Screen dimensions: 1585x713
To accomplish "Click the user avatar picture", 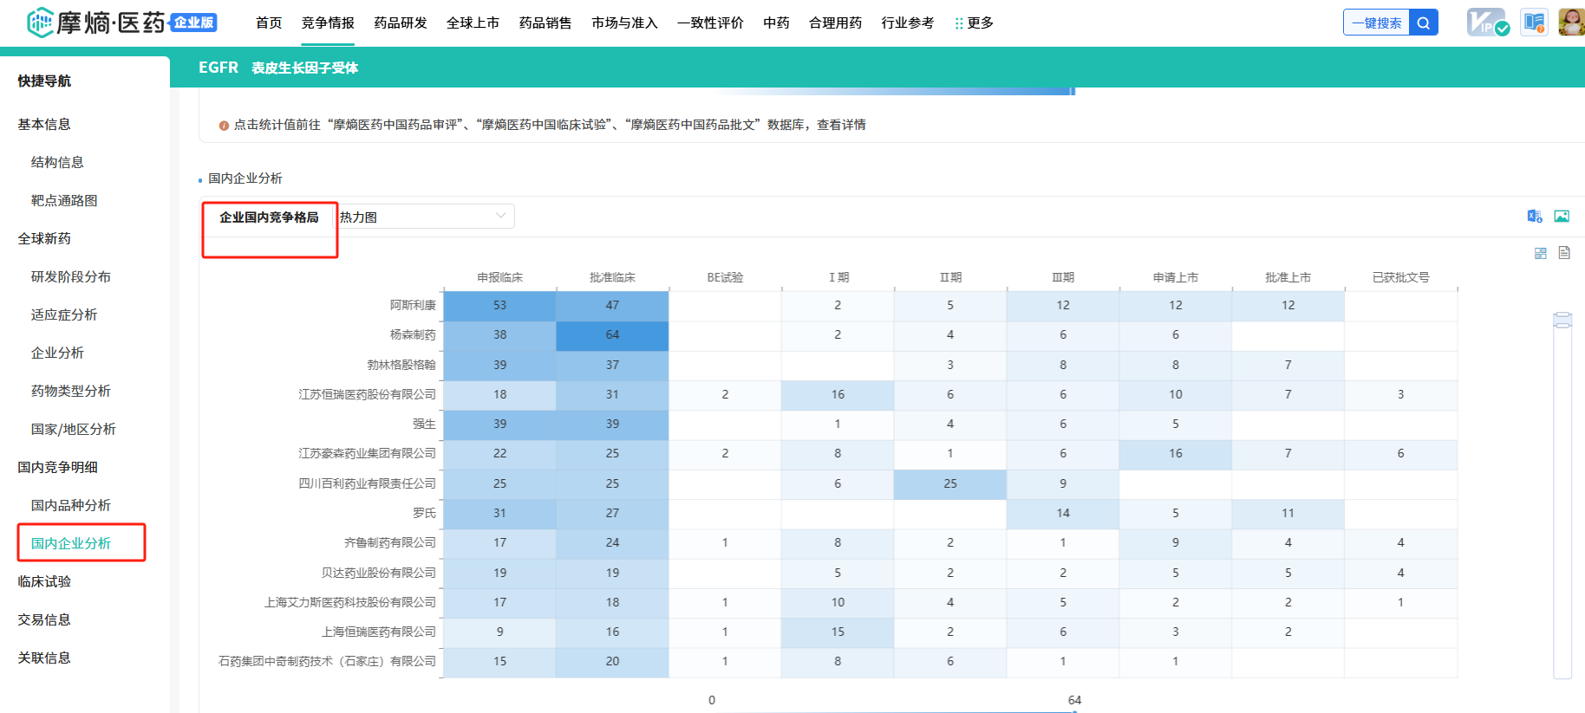I will [1570, 23].
